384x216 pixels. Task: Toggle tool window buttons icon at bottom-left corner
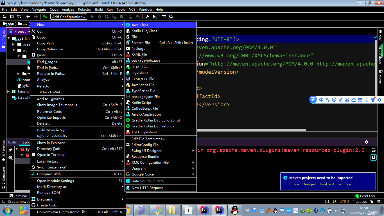3,201
